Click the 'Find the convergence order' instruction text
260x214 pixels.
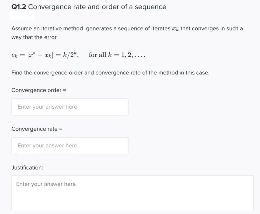[x=110, y=73]
